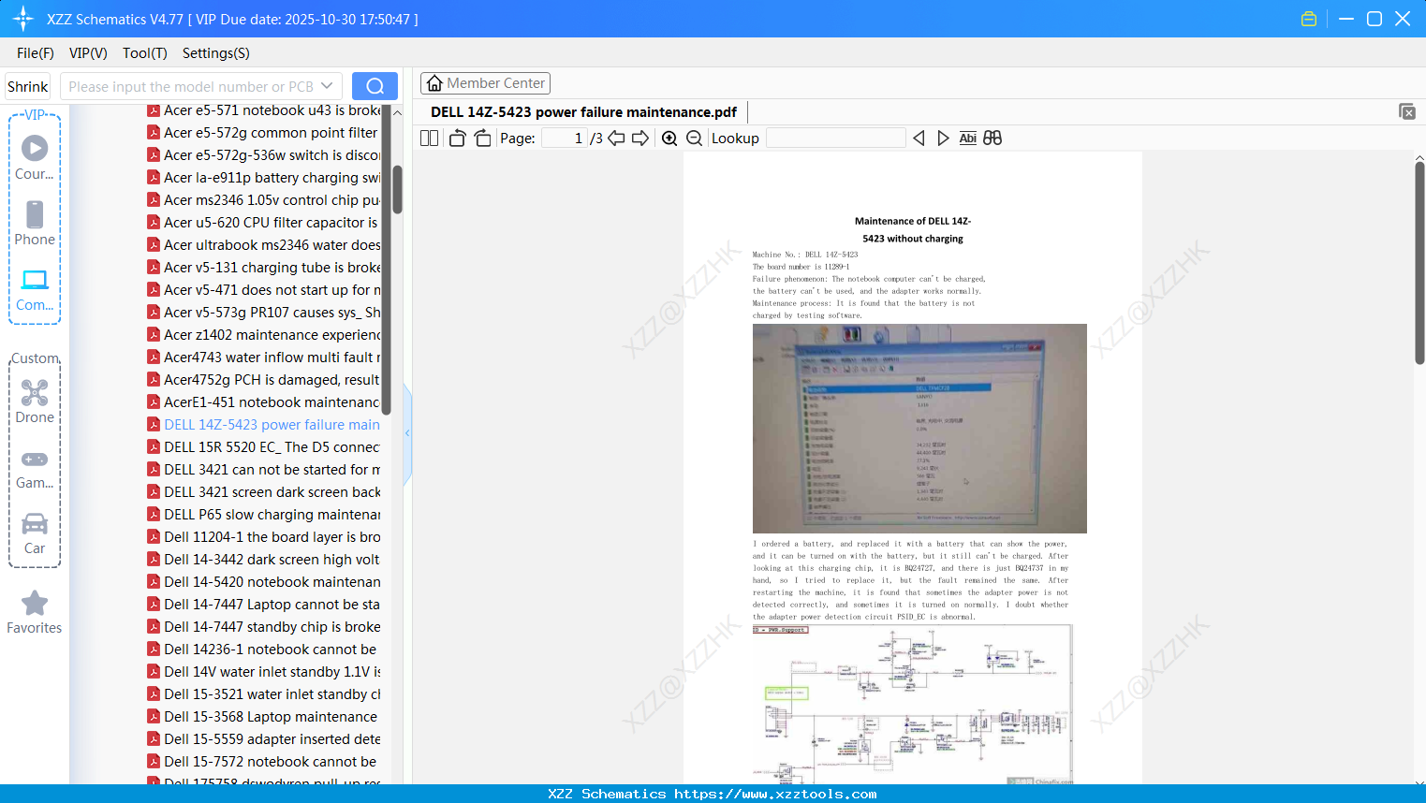Open Dell 14-7447 standby chip file
The image size is (1426, 803).
tap(264, 627)
